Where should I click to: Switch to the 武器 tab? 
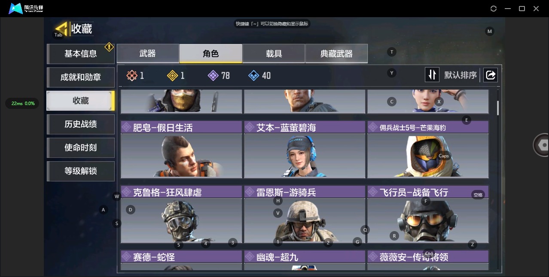(x=148, y=54)
